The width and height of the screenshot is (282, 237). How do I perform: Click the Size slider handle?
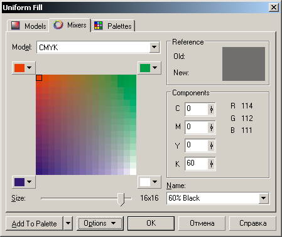click(121, 199)
